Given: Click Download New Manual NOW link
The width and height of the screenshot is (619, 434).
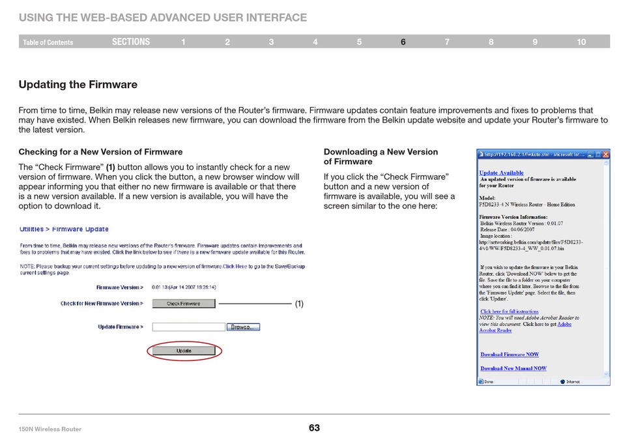Looking at the screenshot, I should (x=513, y=368).
